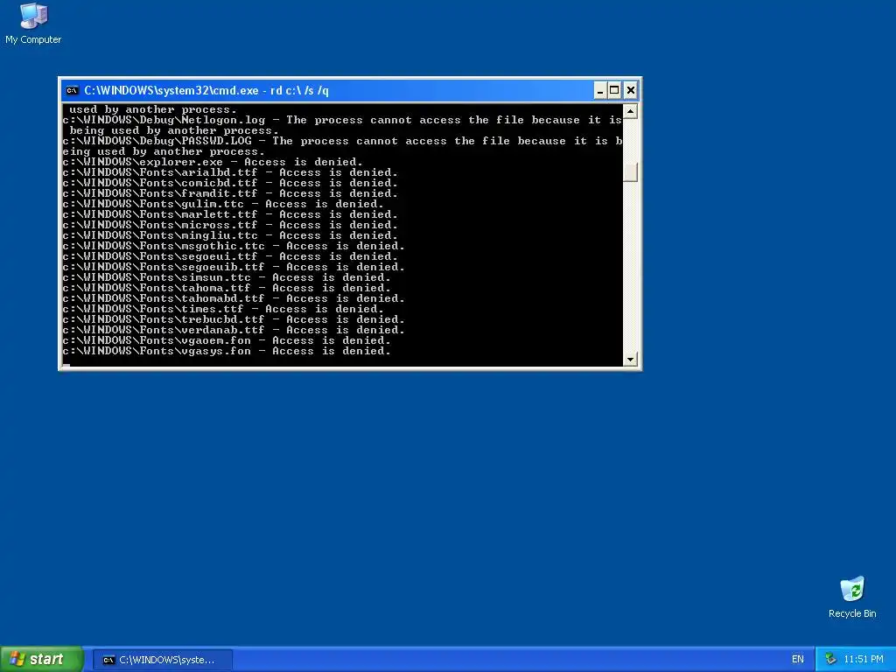
Task: Click the Start button
Action: (42, 659)
